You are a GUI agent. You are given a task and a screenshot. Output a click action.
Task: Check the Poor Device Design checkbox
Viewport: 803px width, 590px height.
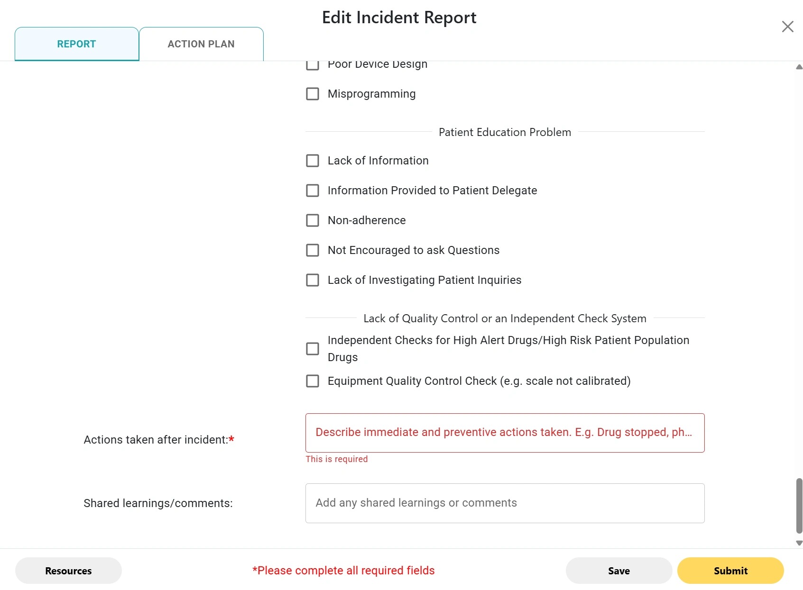pos(313,65)
